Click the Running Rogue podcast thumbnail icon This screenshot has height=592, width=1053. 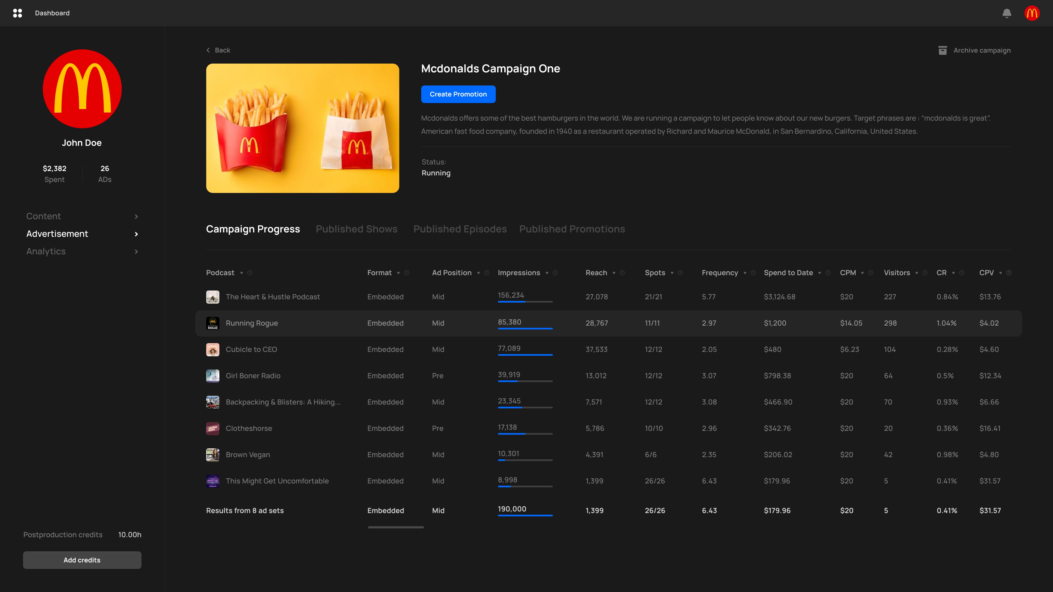coord(213,323)
